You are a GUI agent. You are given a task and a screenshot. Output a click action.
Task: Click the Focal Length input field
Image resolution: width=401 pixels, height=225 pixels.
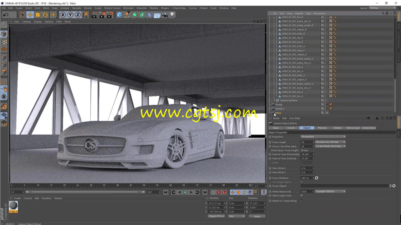click(x=307, y=142)
